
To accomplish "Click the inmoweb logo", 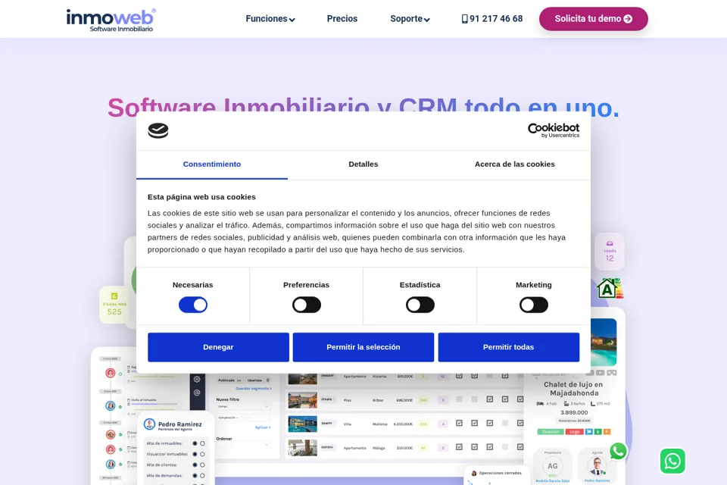I will pyautogui.click(x=111, y=20).
